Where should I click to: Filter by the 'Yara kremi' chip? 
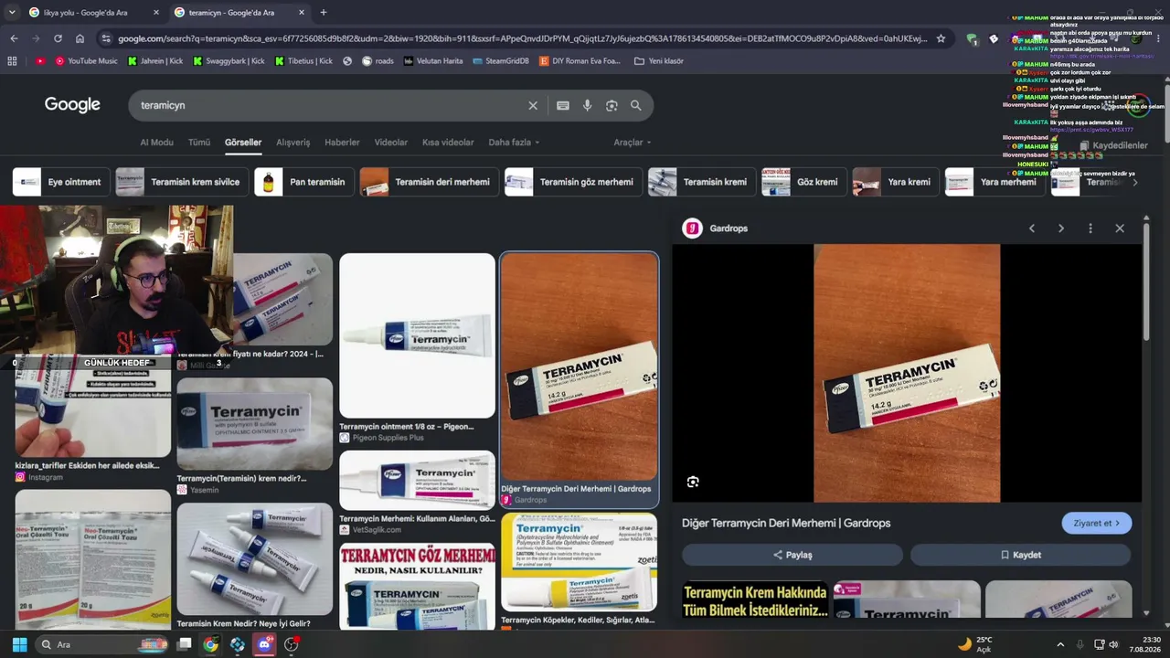coord(896,182)
